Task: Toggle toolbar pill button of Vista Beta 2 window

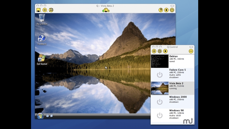Action: click(x=172, y=6)
